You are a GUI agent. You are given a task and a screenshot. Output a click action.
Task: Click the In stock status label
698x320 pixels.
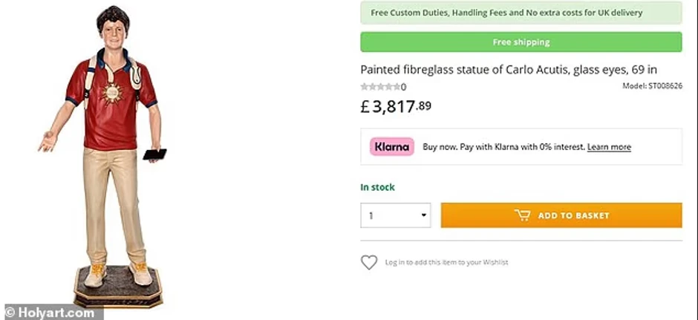(377, 187)
